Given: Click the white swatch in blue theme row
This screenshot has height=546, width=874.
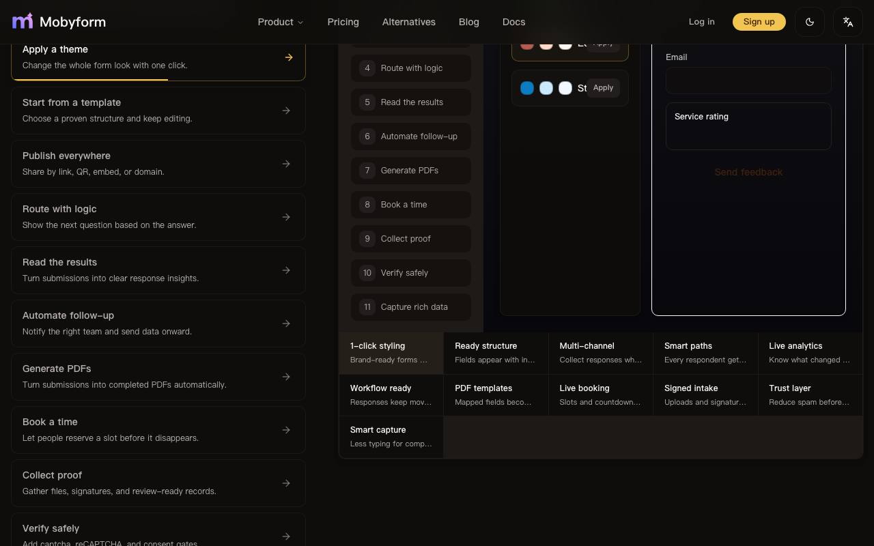Looking at the screenshot, I should click(565, 88).
